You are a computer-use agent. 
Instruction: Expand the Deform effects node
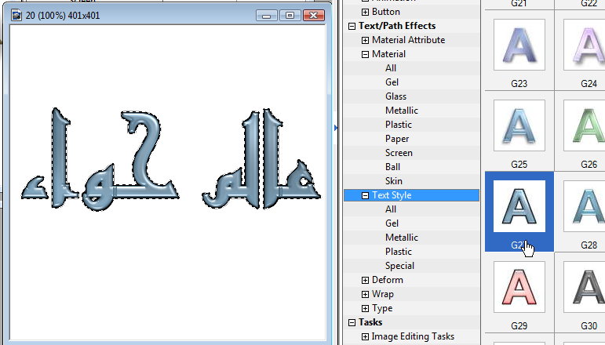pyautogui.click(x=365, y=280)
